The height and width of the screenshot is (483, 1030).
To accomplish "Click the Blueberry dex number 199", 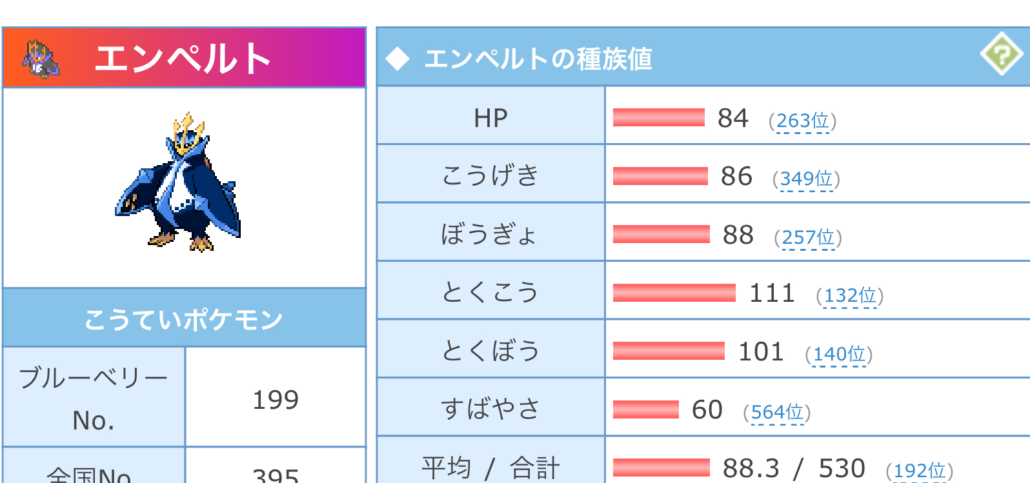I will (276, 400).
